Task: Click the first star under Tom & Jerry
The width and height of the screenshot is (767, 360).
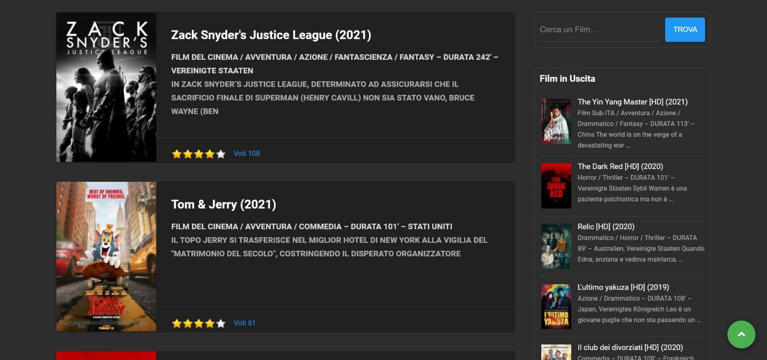Action: pyautogui.click(x=177, y=323)
